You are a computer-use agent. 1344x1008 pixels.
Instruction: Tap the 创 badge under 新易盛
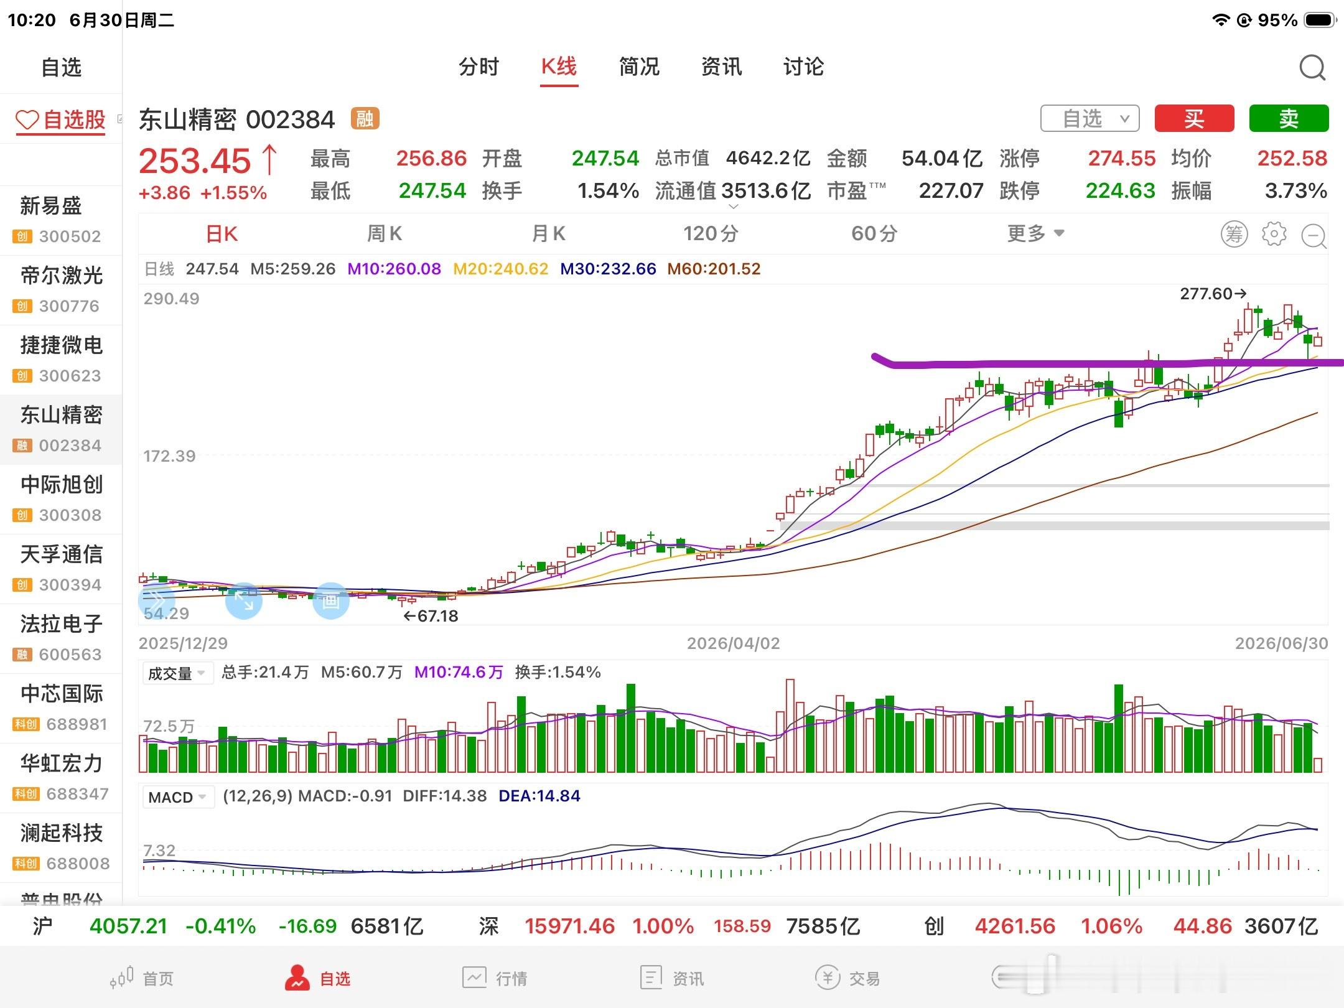[x=22, y=236]
